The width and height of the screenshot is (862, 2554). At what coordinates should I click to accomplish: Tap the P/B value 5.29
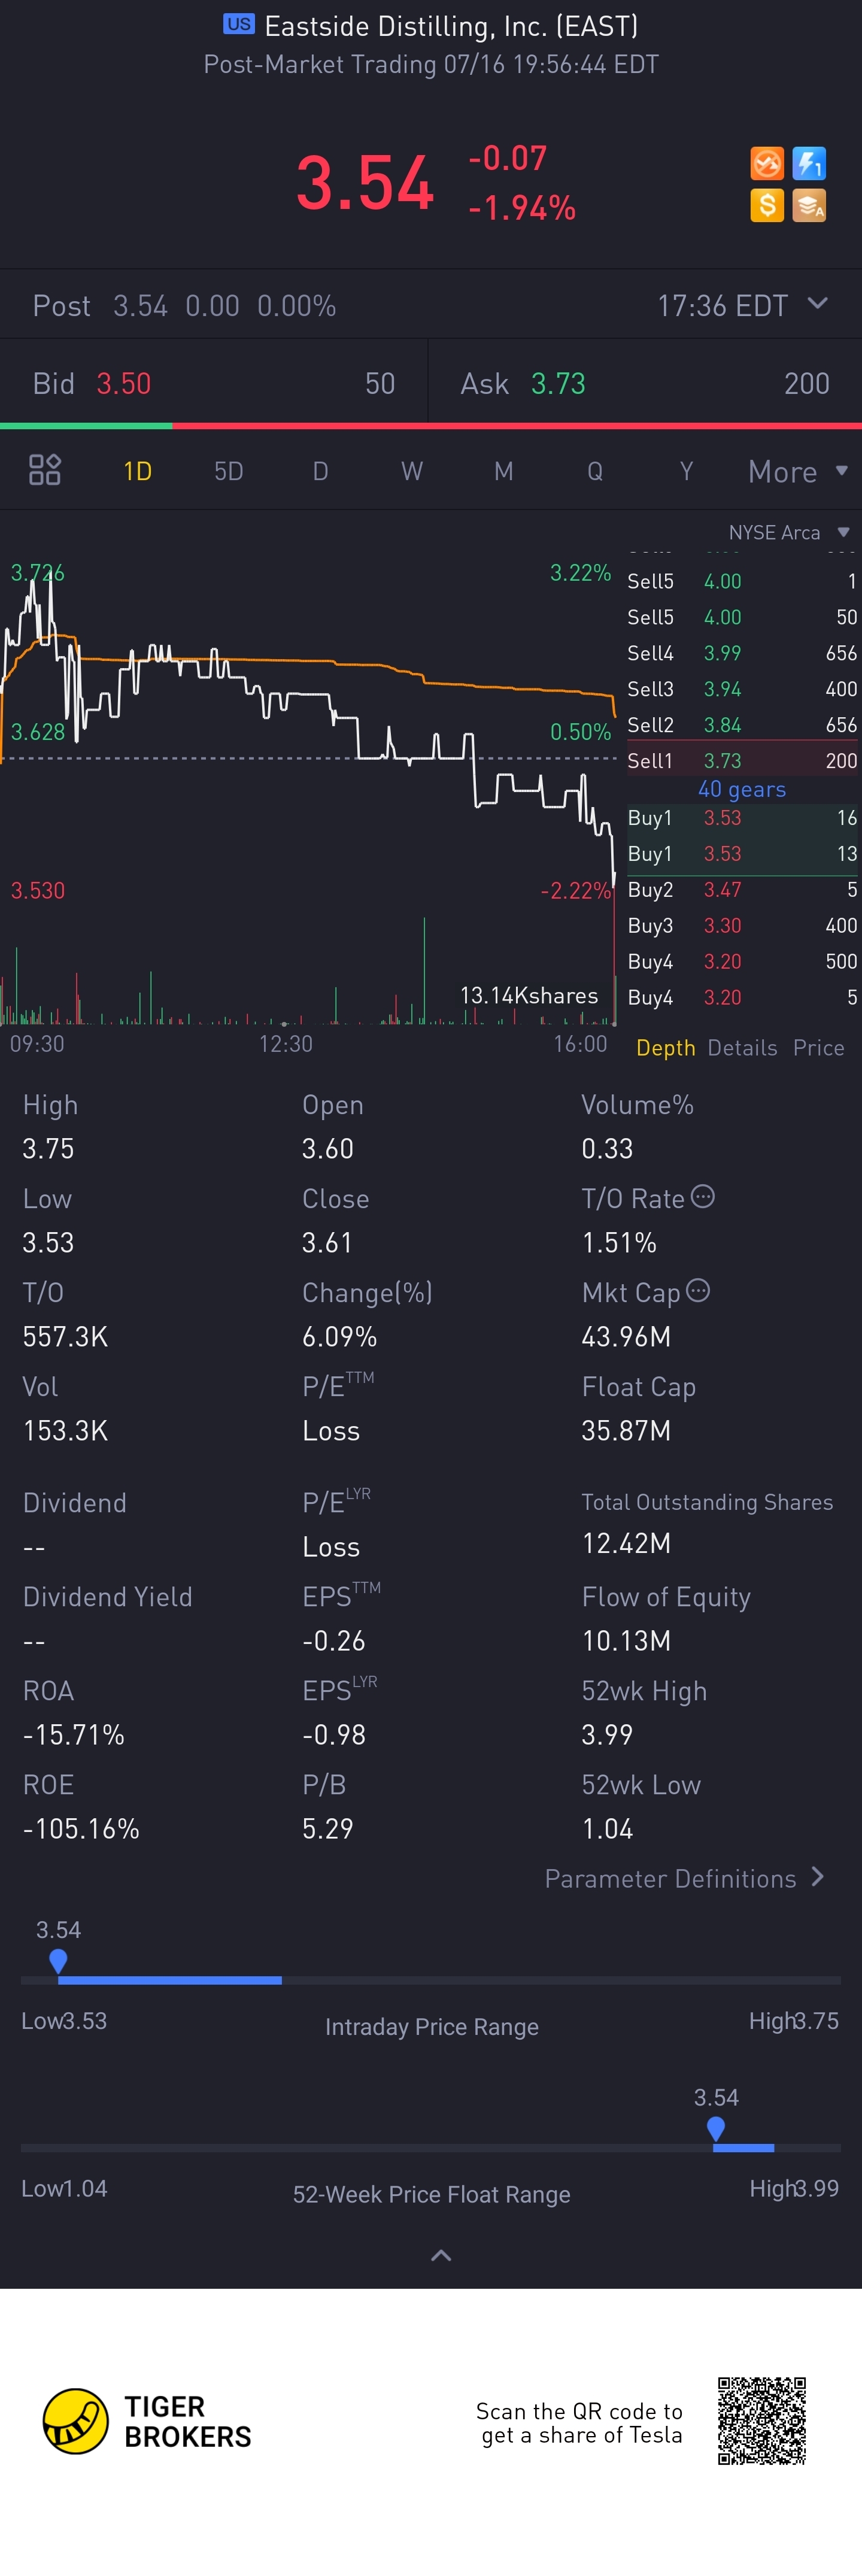[328, 1828]
